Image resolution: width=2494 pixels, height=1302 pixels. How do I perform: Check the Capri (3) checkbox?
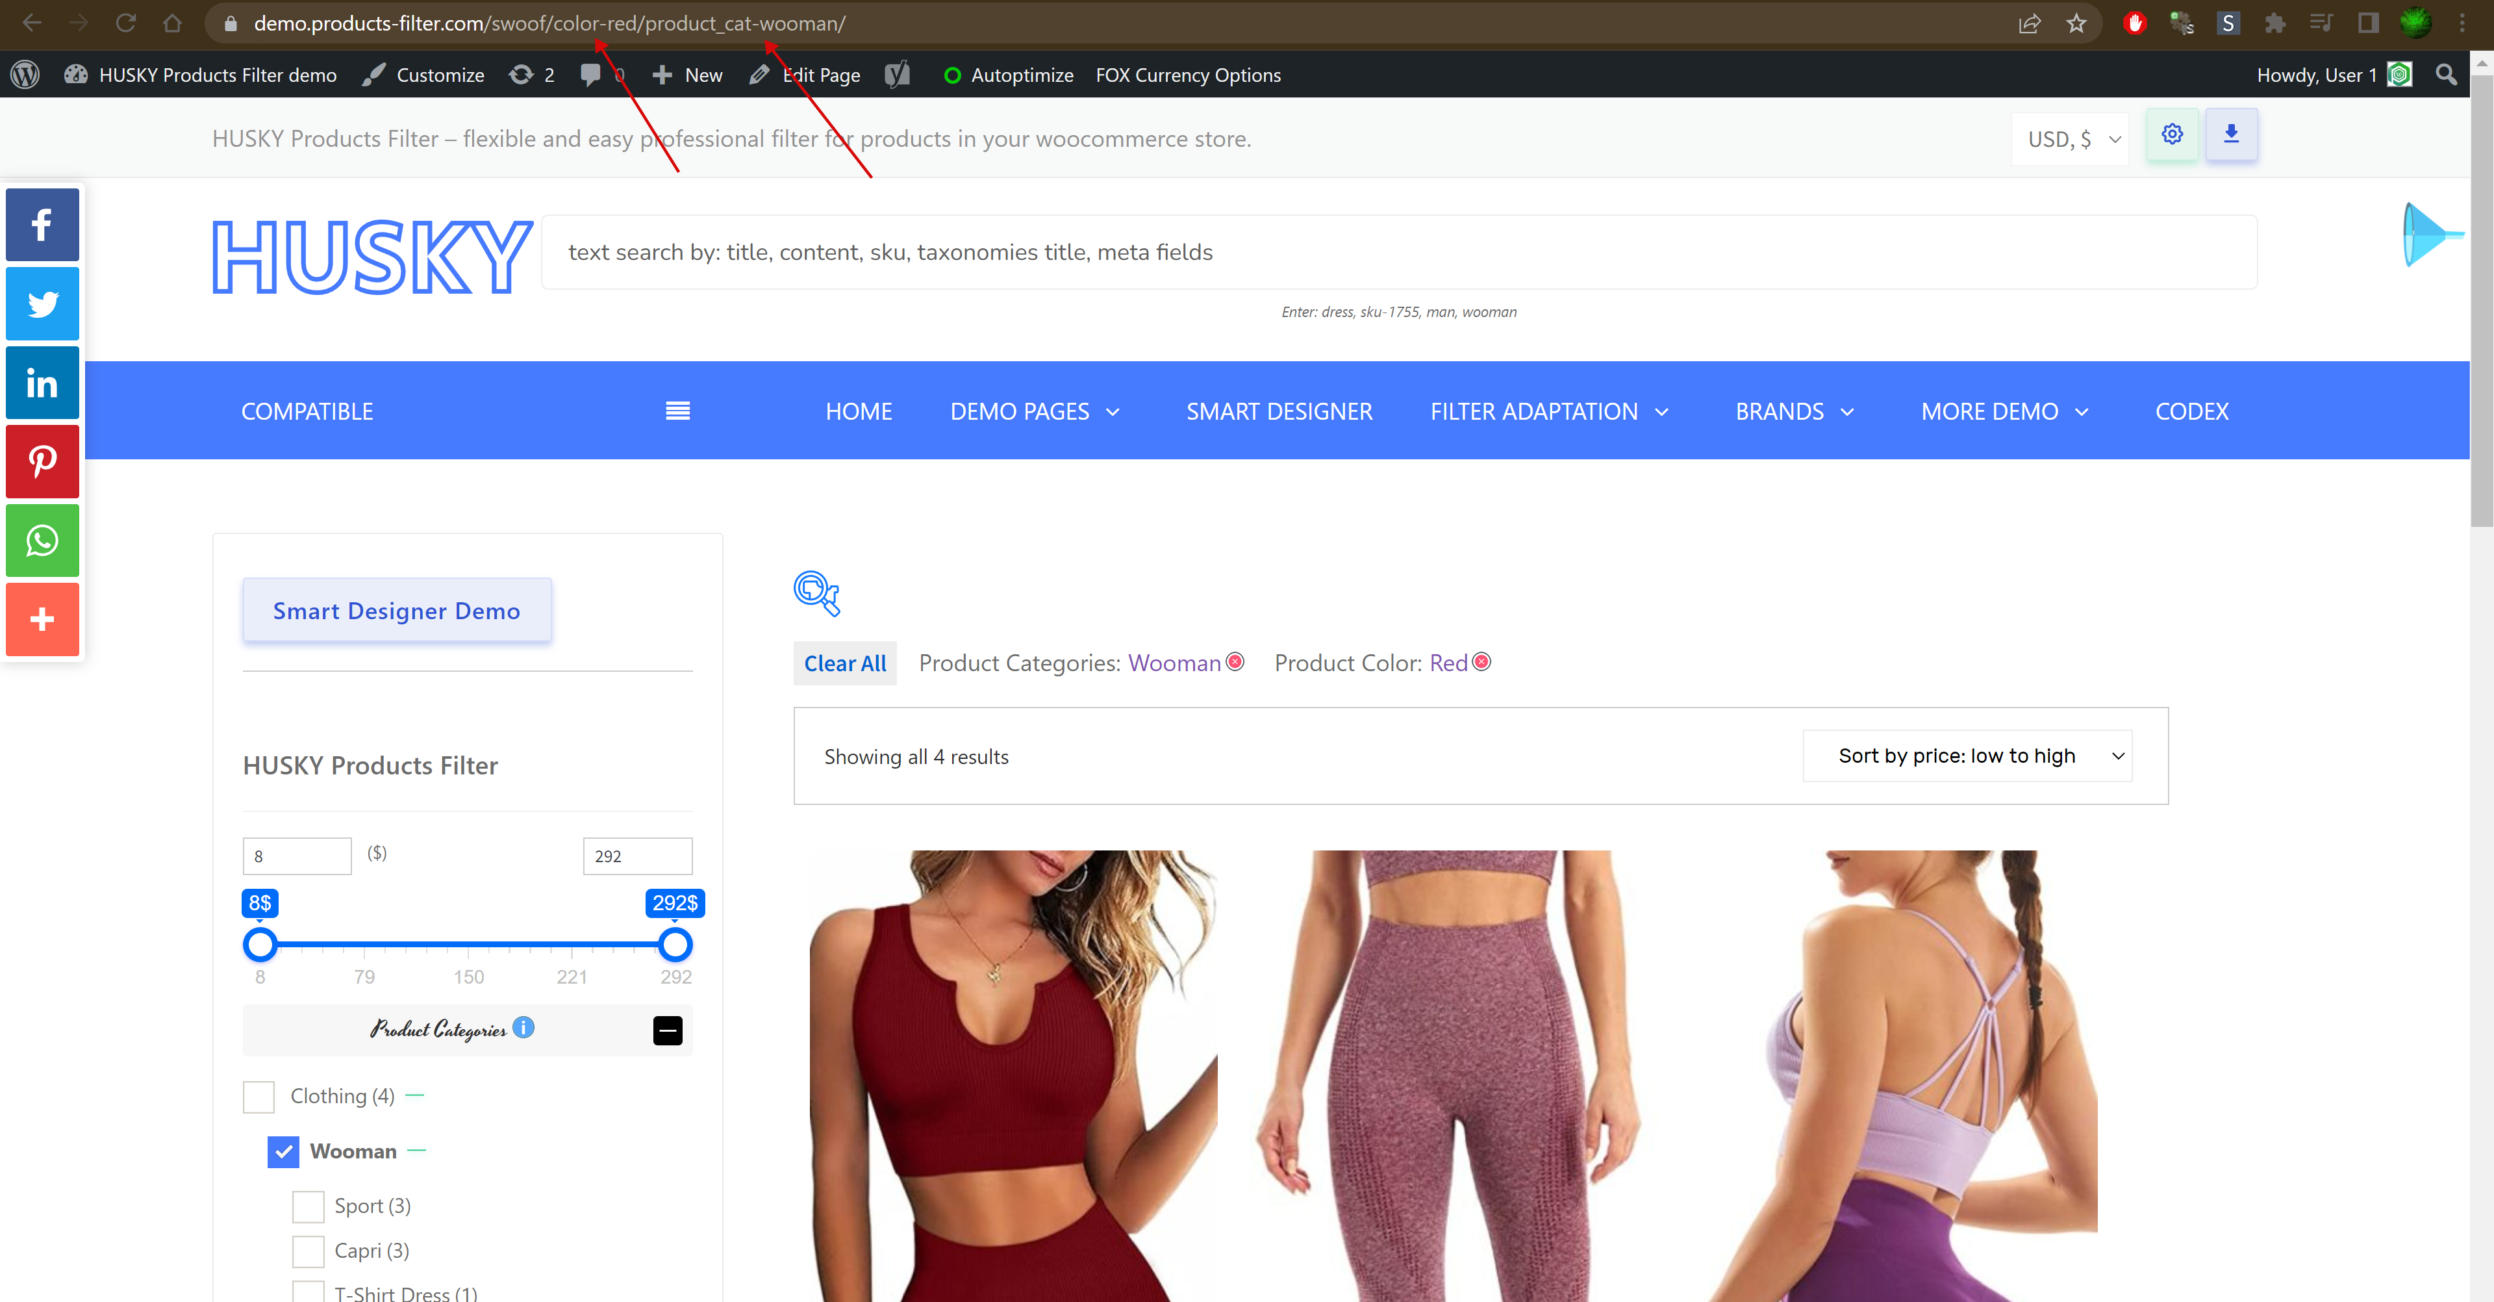point(308,1251)
